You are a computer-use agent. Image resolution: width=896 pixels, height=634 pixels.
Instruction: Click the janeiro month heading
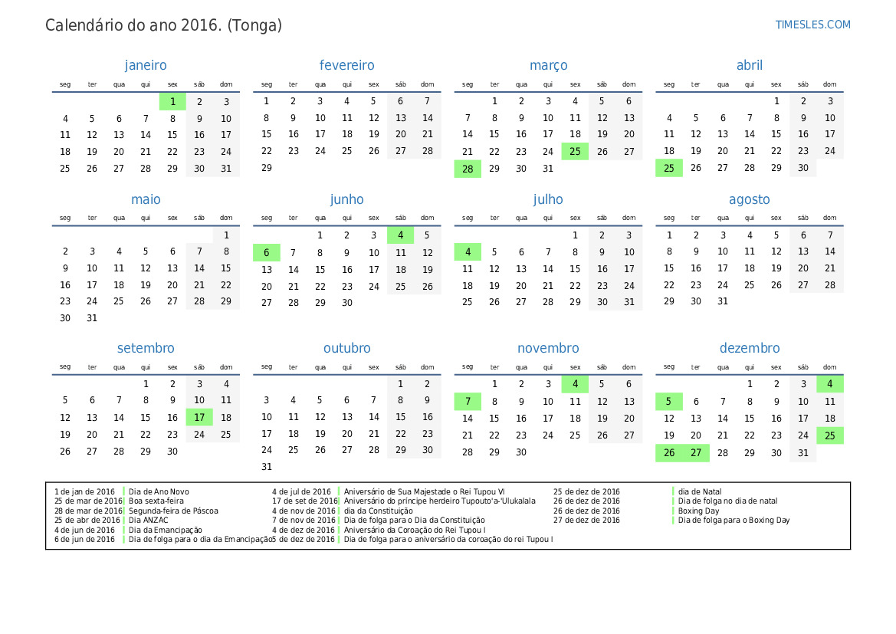click(146, 65)
